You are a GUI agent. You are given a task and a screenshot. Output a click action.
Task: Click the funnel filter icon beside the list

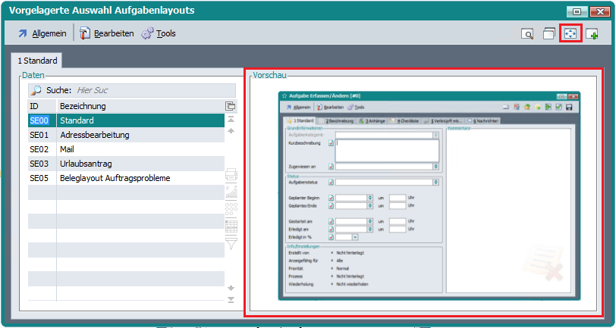231,242
